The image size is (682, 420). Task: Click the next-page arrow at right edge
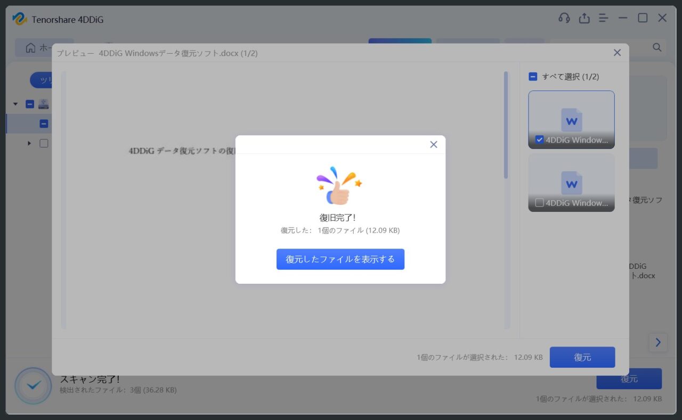658,342
